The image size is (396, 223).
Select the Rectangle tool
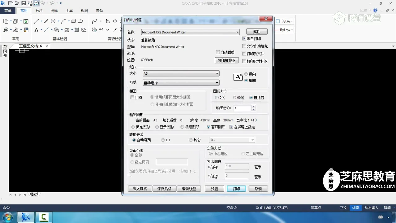pyautogui.click(x=73, y=21)
